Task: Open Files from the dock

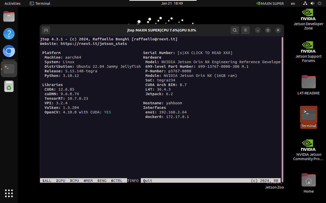Action: point(9,17)
